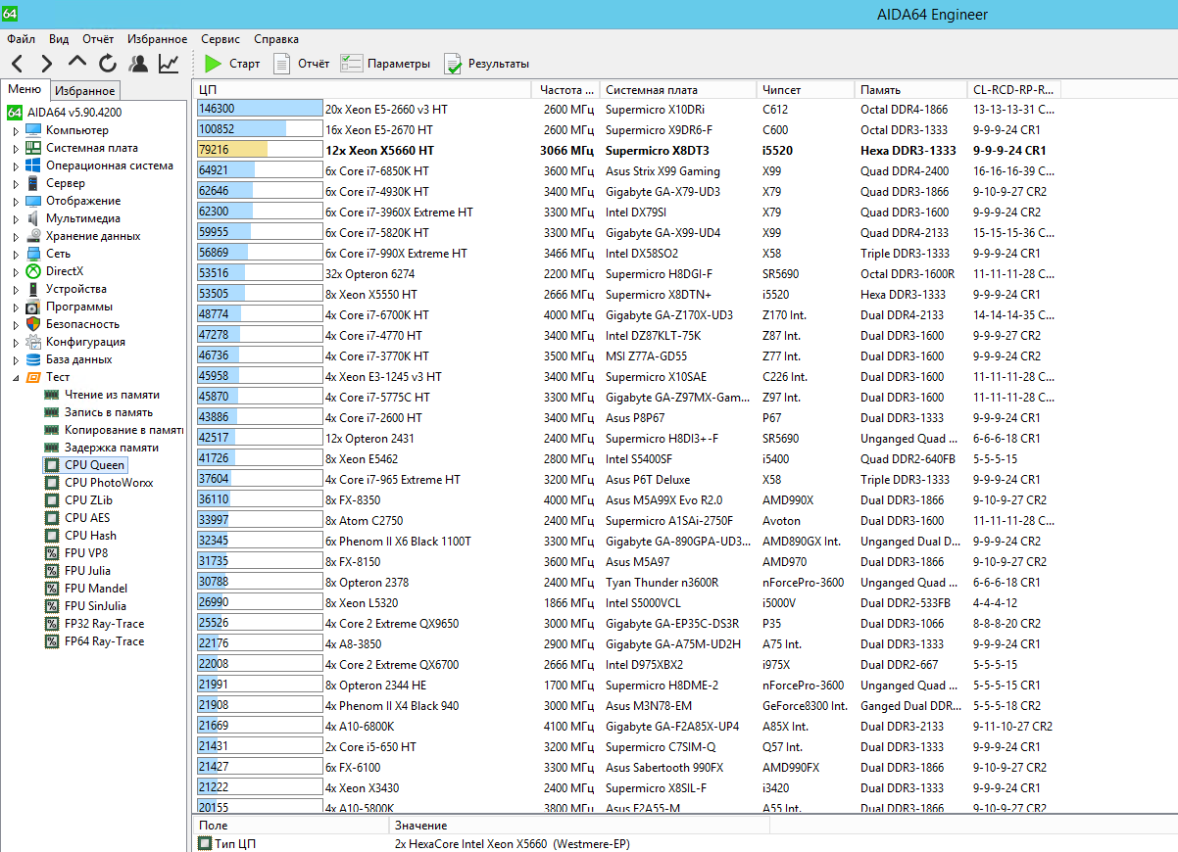Open the Вид menu
The image size is (1178, 852).
point(59,39)
